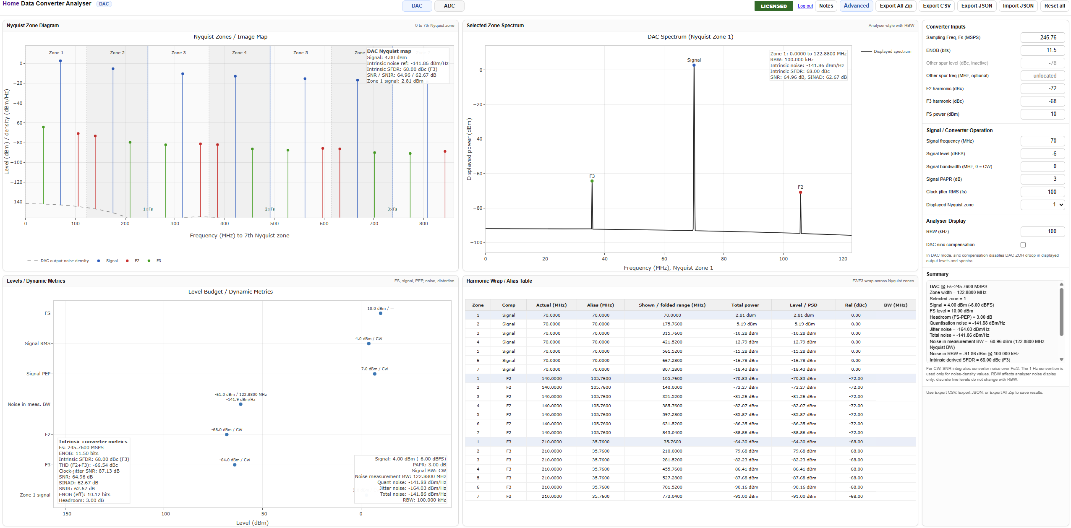
Task: Edit the Signal PAPR dB field
Action: tap(1042, 179)
